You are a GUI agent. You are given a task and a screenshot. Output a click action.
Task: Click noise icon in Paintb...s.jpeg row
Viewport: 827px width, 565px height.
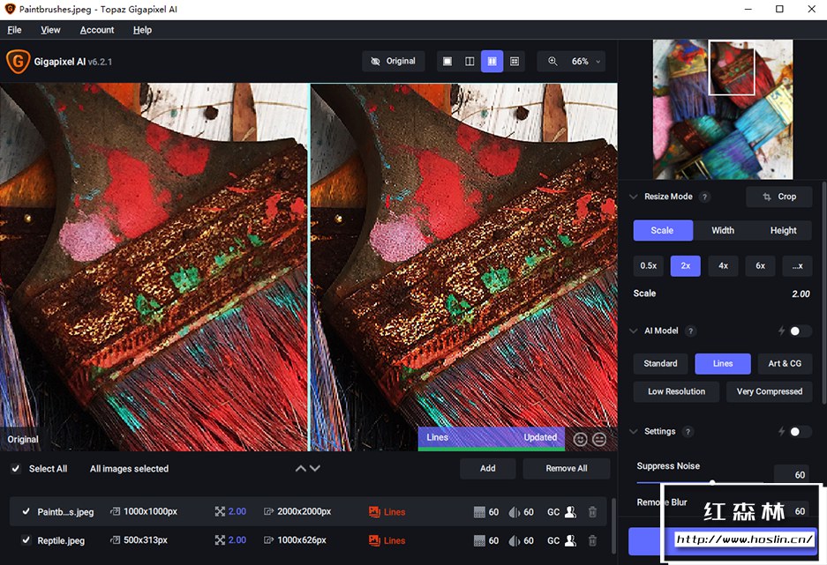479,512
